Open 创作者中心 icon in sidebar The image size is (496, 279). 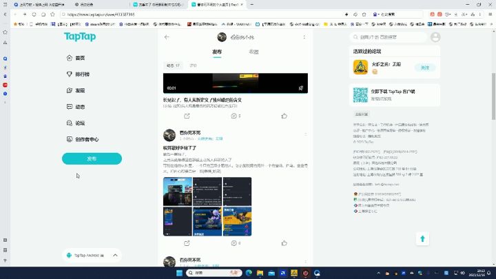pyautogui.click(x=70, y=139)
